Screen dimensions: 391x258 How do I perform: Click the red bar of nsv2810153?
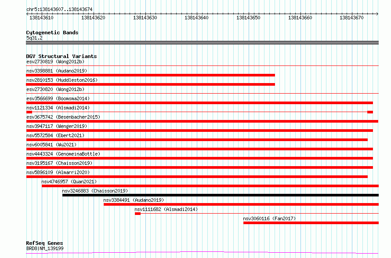[150, 84]
